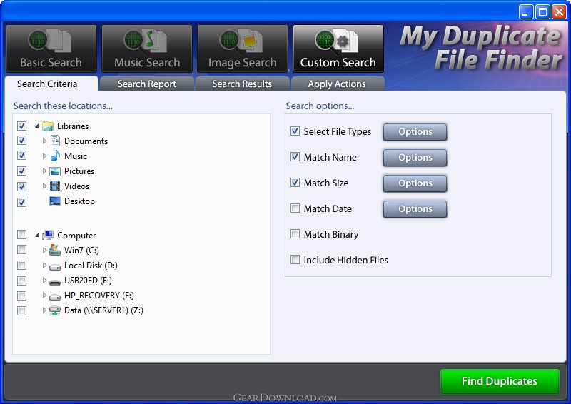
Task: Expand the Pictures tree node
Action: 44,171
